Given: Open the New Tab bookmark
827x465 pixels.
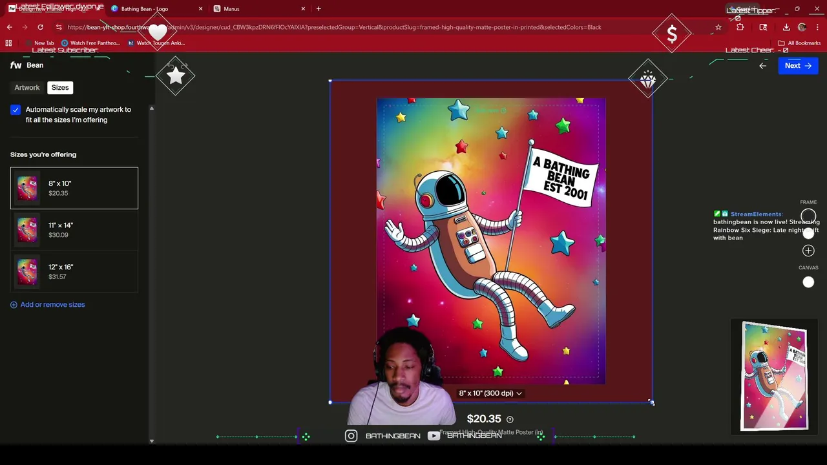Looking at the screenshot, I should pos(40,43).
